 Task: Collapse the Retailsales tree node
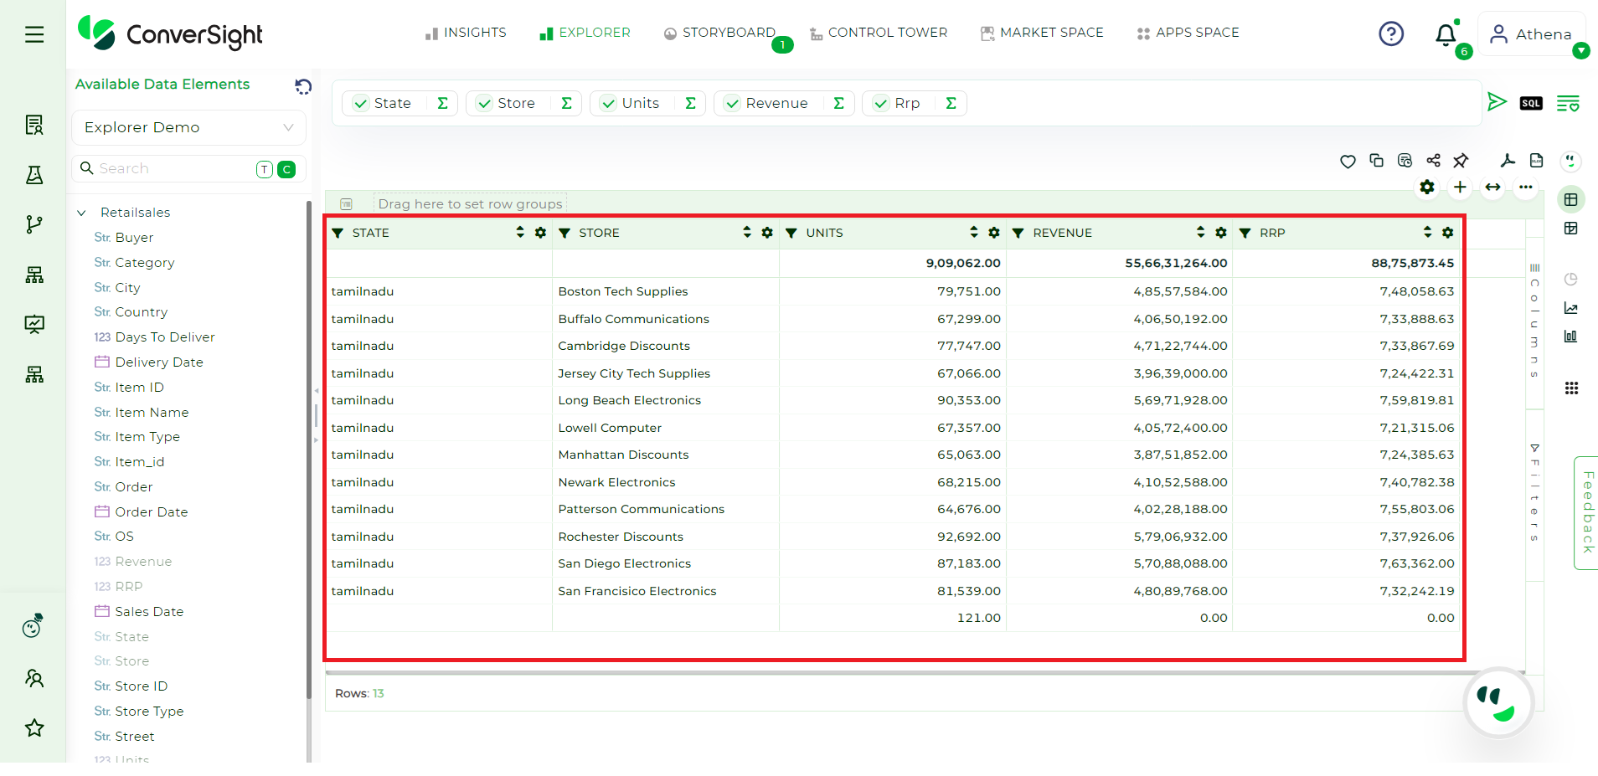pos(81,213)
